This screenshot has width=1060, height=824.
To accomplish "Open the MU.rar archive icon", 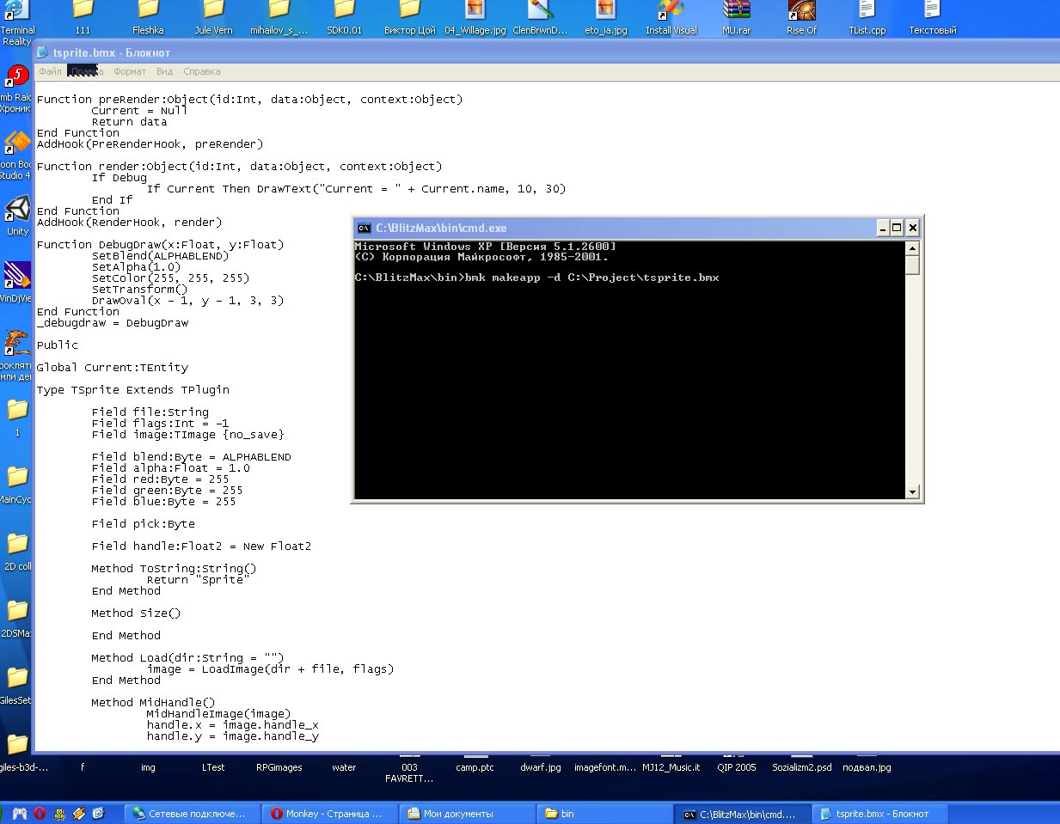I will 736,10.
